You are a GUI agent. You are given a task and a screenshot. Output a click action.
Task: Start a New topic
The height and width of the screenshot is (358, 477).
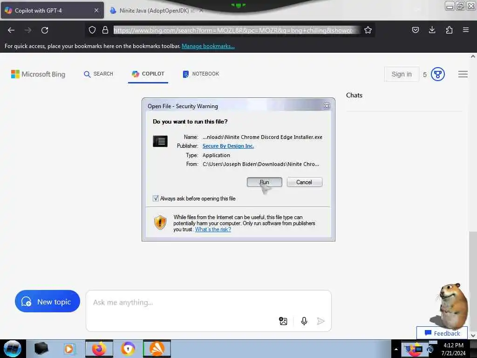[48, 302]
